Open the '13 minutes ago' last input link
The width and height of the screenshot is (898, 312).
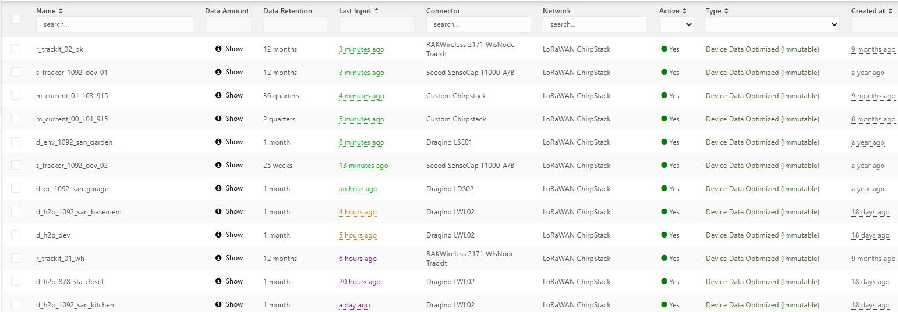click(x=363, y=166)
